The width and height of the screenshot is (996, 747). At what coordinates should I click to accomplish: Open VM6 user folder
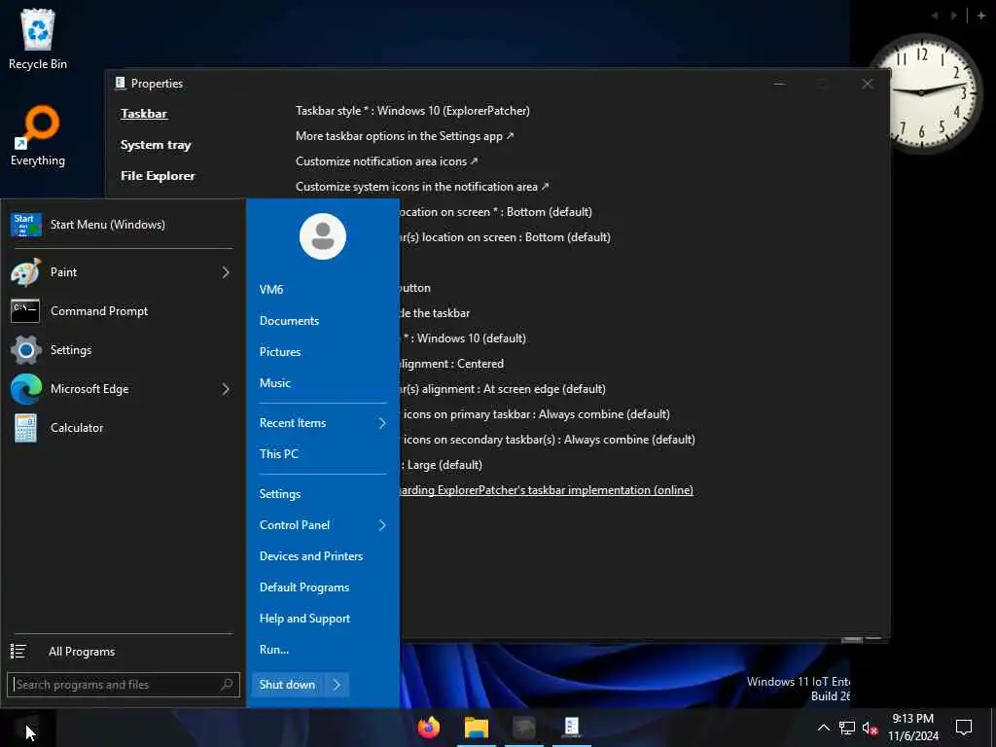point(271,289)
